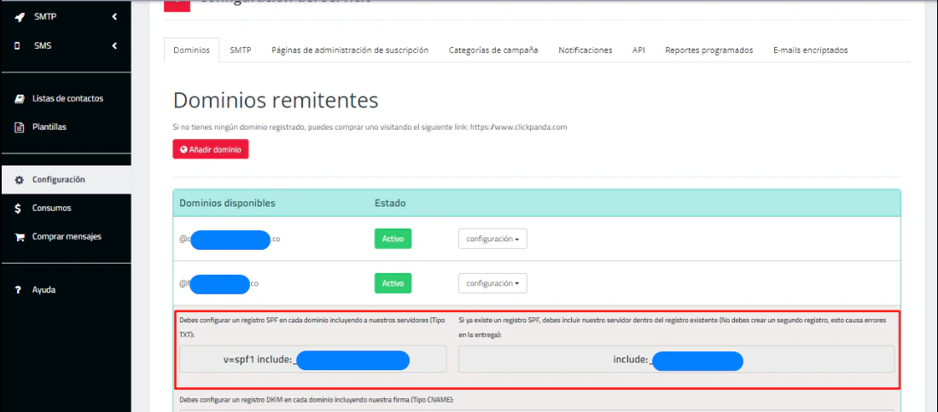This screenshot has height=412, width=938.
Task: Click the SMS phone icon in sidebar
Action: (17, 45)
